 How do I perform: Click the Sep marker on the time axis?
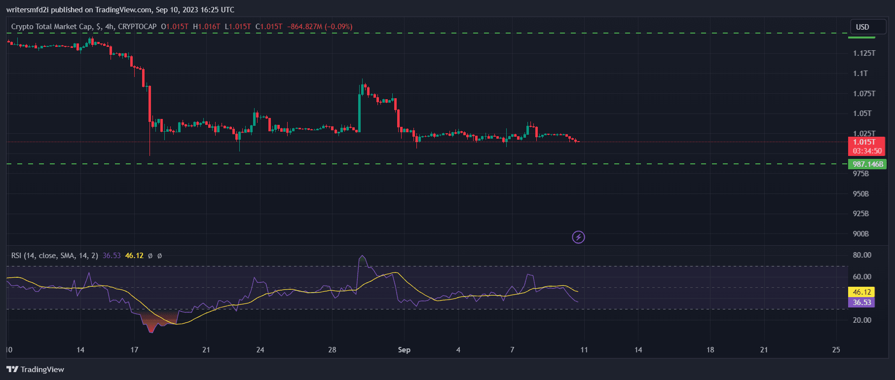(x=404, y=350)
